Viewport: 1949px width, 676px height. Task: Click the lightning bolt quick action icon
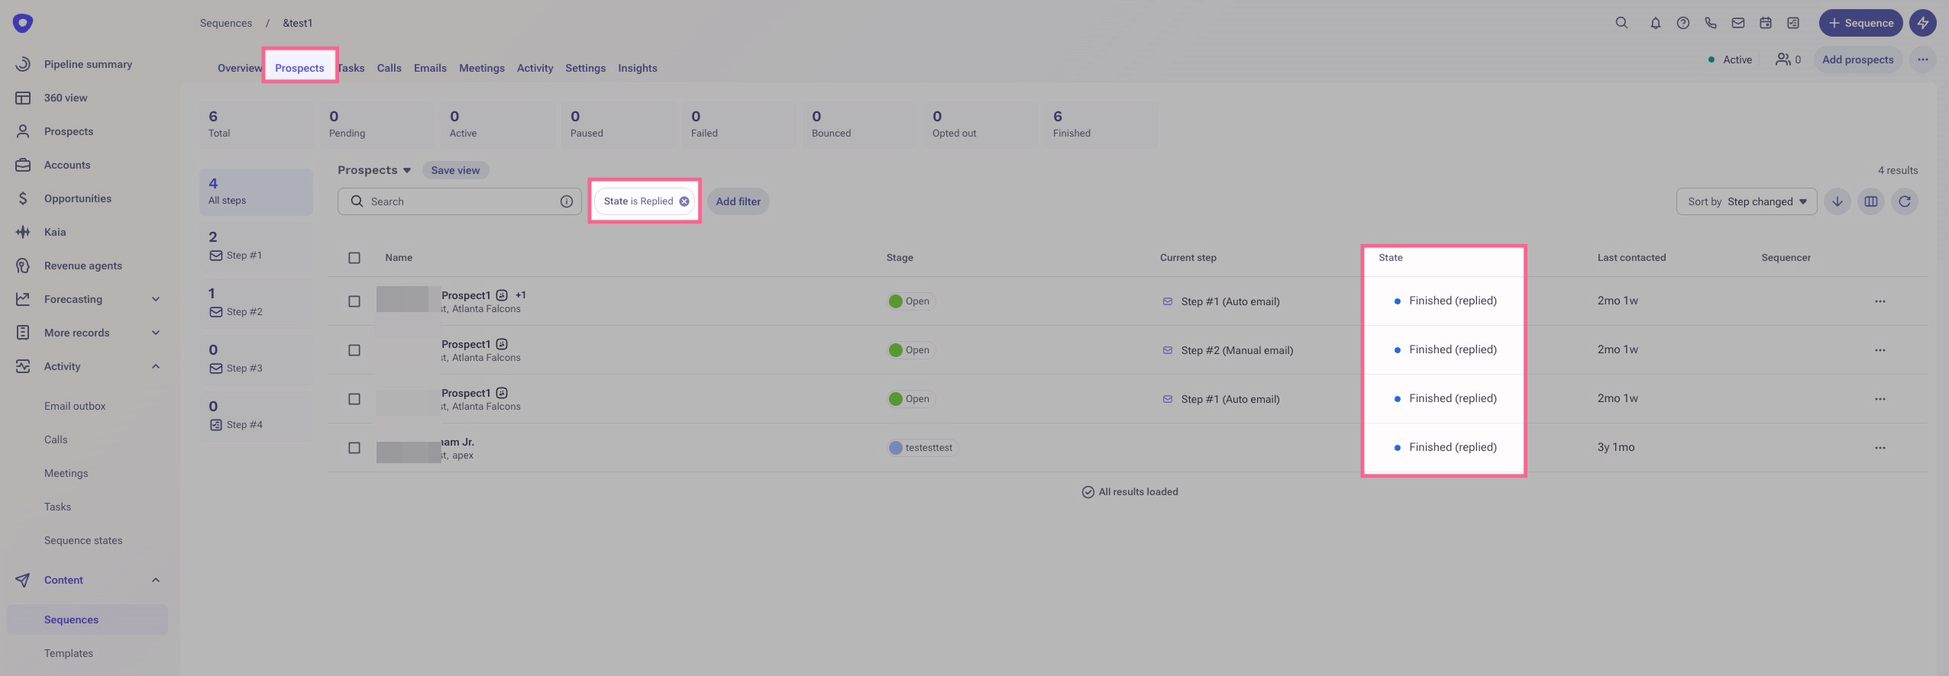[1922, 23]
